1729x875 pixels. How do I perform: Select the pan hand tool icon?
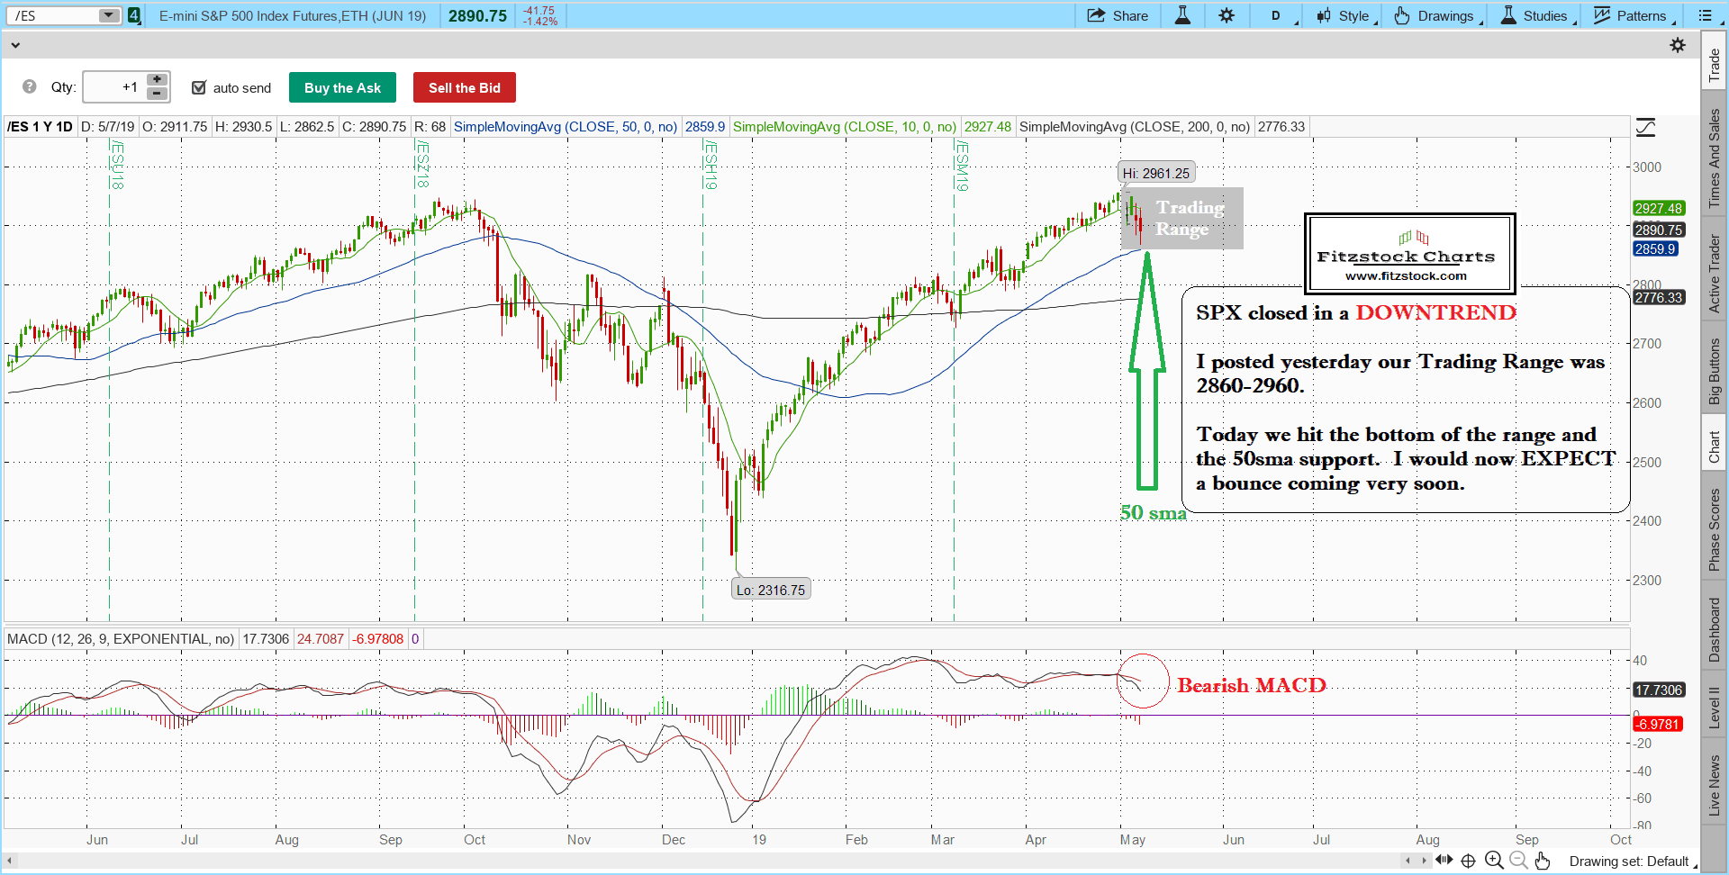(1543, 861)
